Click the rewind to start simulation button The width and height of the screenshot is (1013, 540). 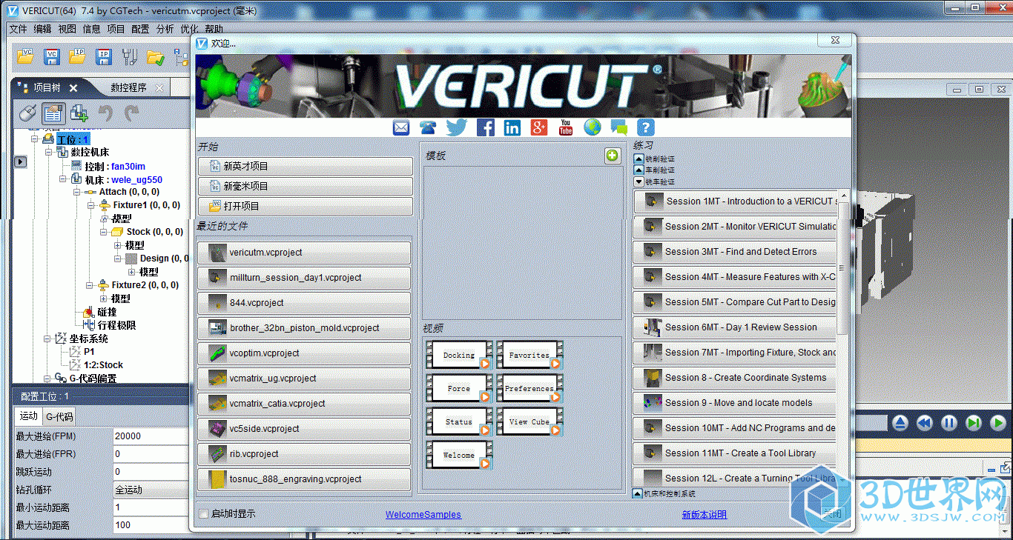(x=925, y=423)
